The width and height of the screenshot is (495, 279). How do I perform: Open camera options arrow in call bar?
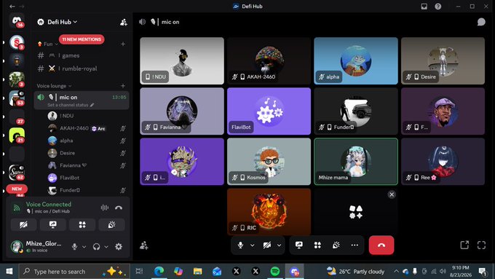tap(279, 245)
